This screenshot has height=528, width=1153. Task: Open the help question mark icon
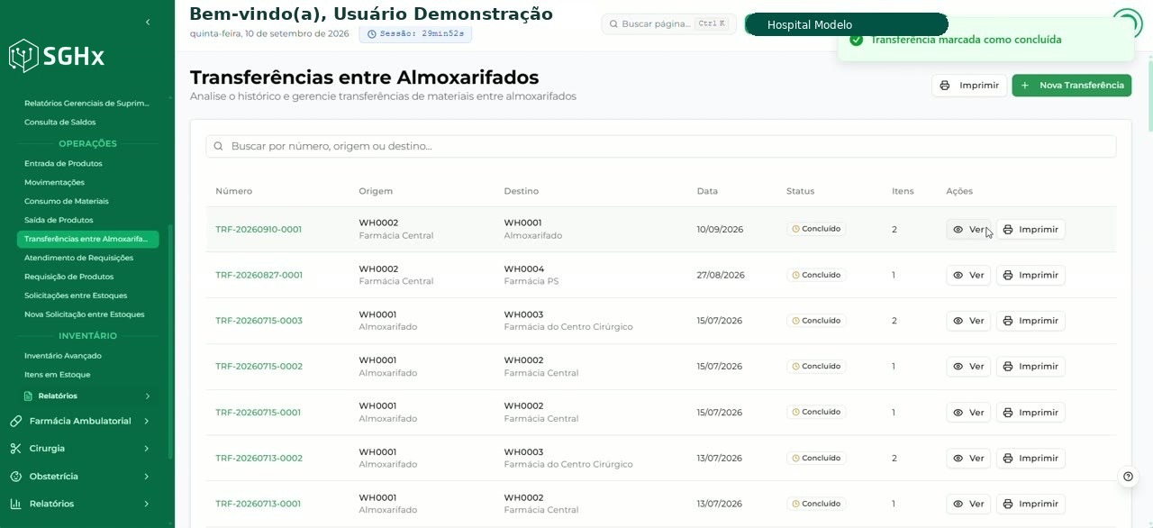pos(1128,477)
